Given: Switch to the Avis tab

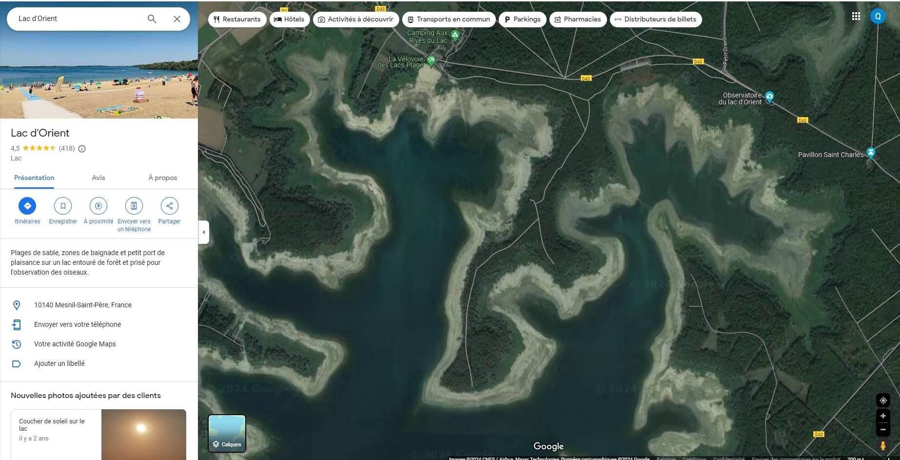Looking at the screenshot, I should pos(98,178).
